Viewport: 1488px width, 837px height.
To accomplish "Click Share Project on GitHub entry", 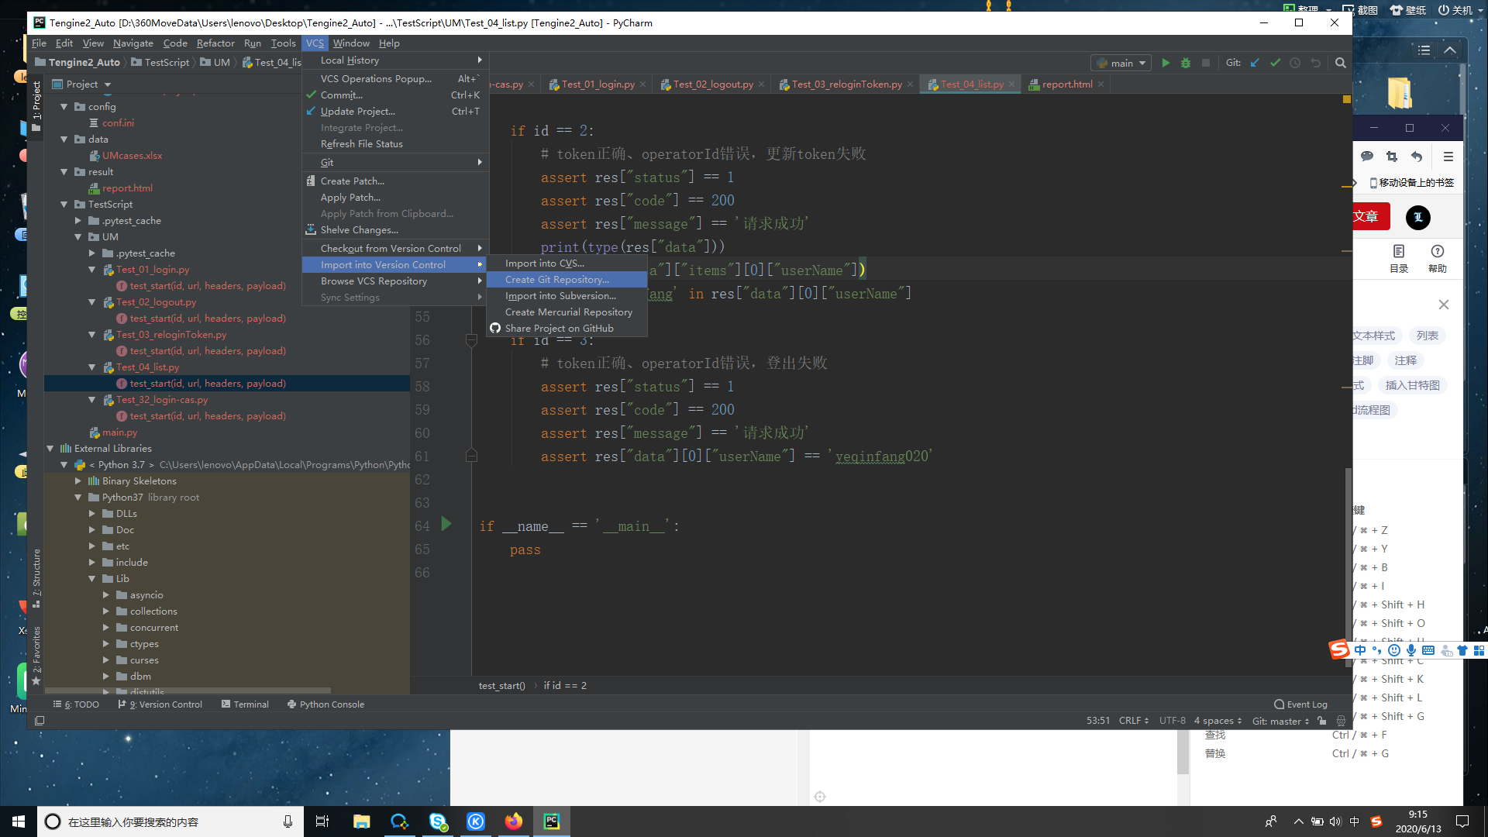I will (x=567, y=329).
